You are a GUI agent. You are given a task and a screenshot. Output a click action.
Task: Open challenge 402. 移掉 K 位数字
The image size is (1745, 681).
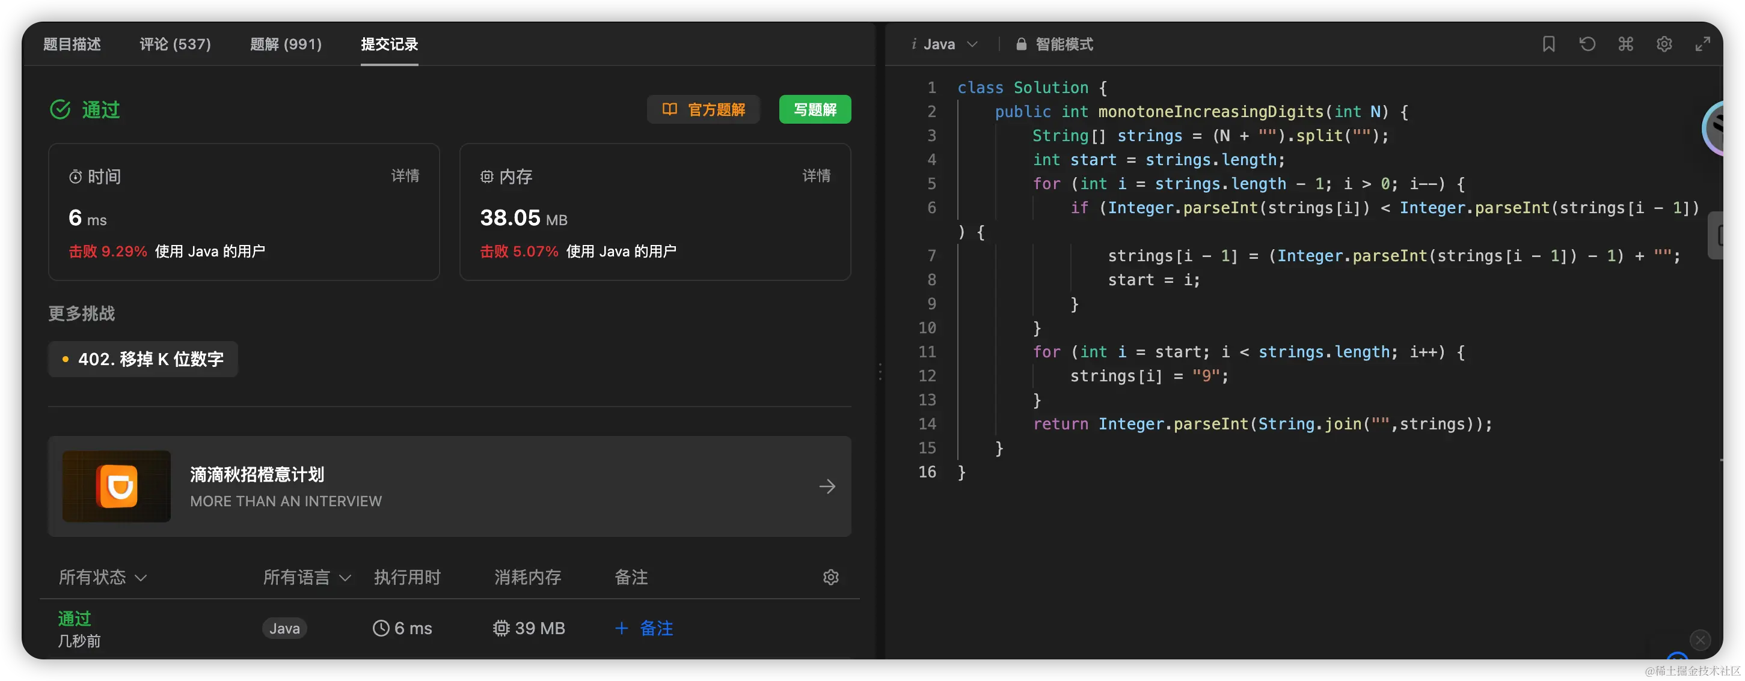(143, 359)
